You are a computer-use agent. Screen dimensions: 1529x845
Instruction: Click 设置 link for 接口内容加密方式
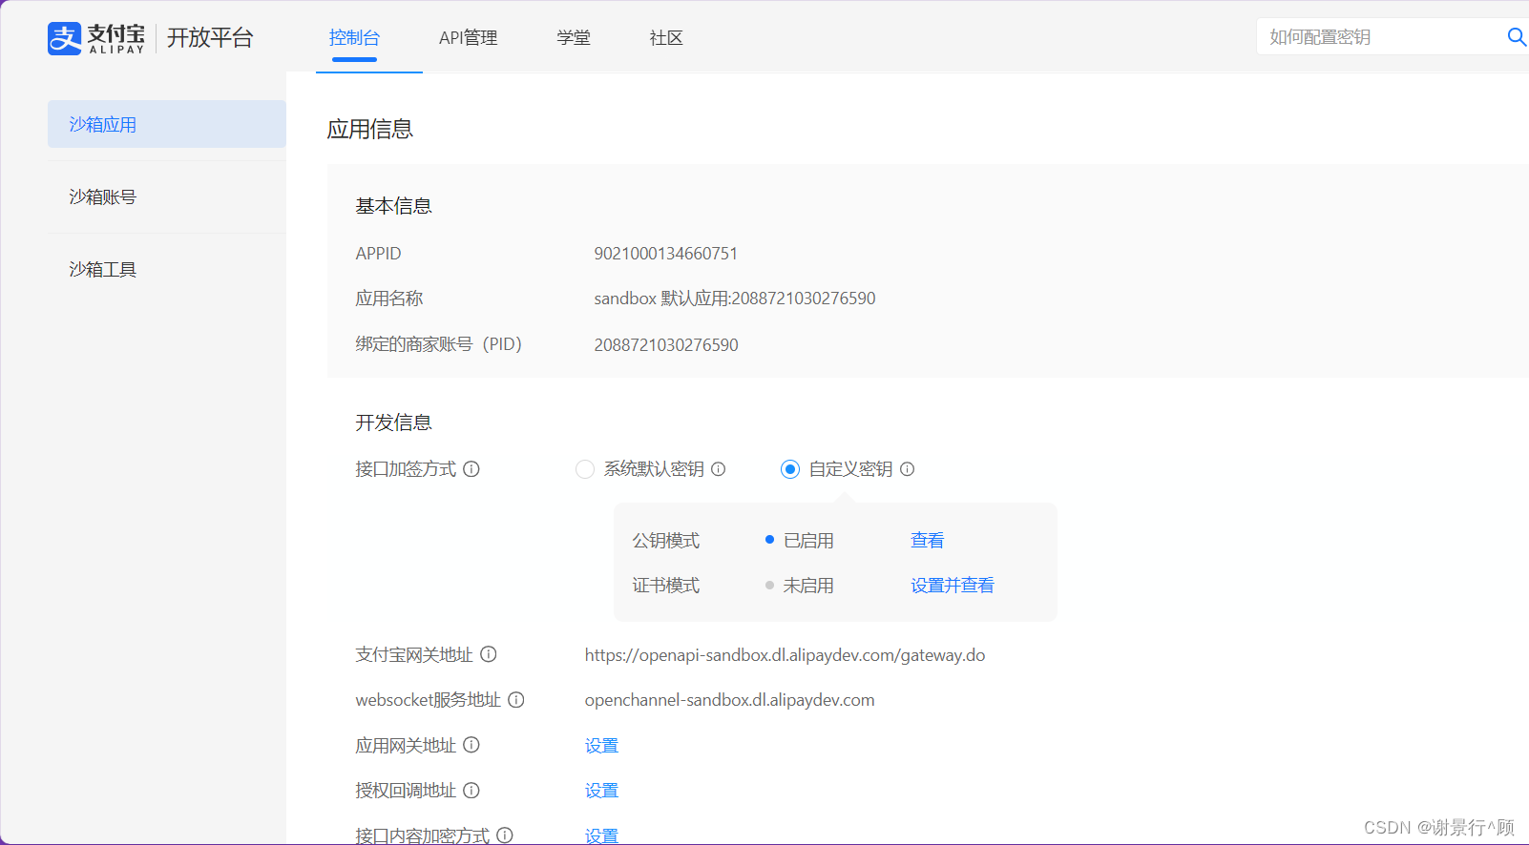[x=601, y=835]
